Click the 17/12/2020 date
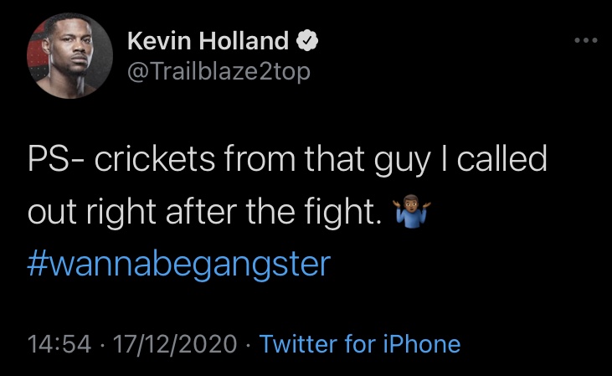 [x=175, y=344]
